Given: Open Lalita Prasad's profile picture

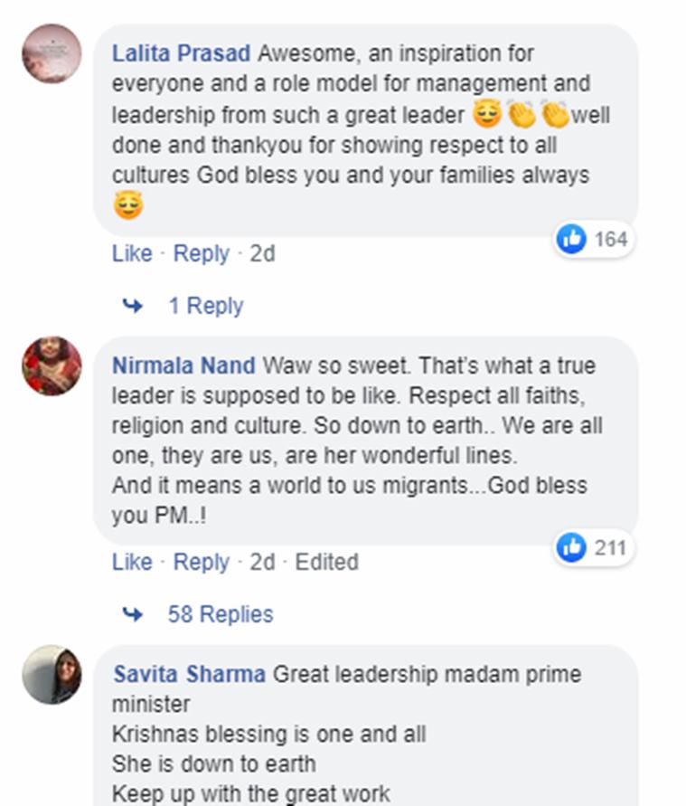Looking at the screenshot, I should [x=52, y=52].
